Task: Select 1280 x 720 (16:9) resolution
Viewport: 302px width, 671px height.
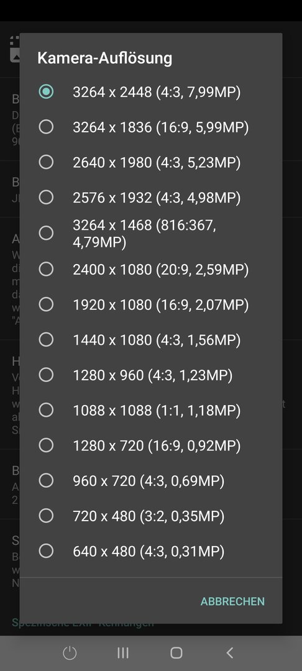Action: click(x=151, y=445)
